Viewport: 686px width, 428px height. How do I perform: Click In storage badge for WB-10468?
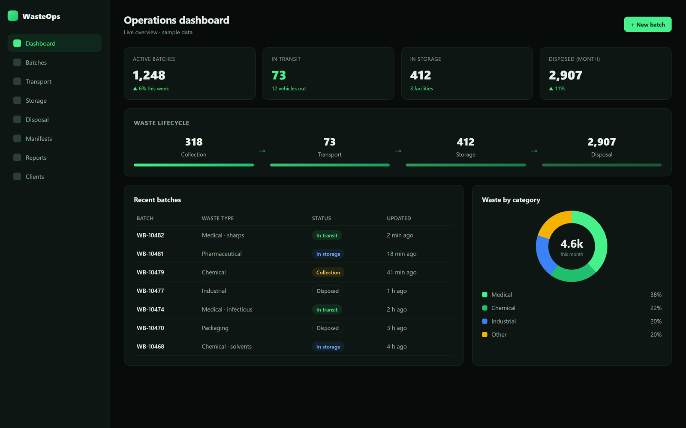click(328, 347)
